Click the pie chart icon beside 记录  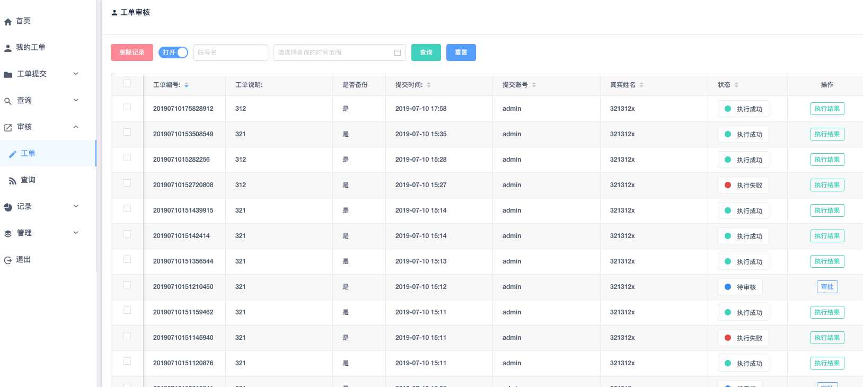click(x=8, y=207)
